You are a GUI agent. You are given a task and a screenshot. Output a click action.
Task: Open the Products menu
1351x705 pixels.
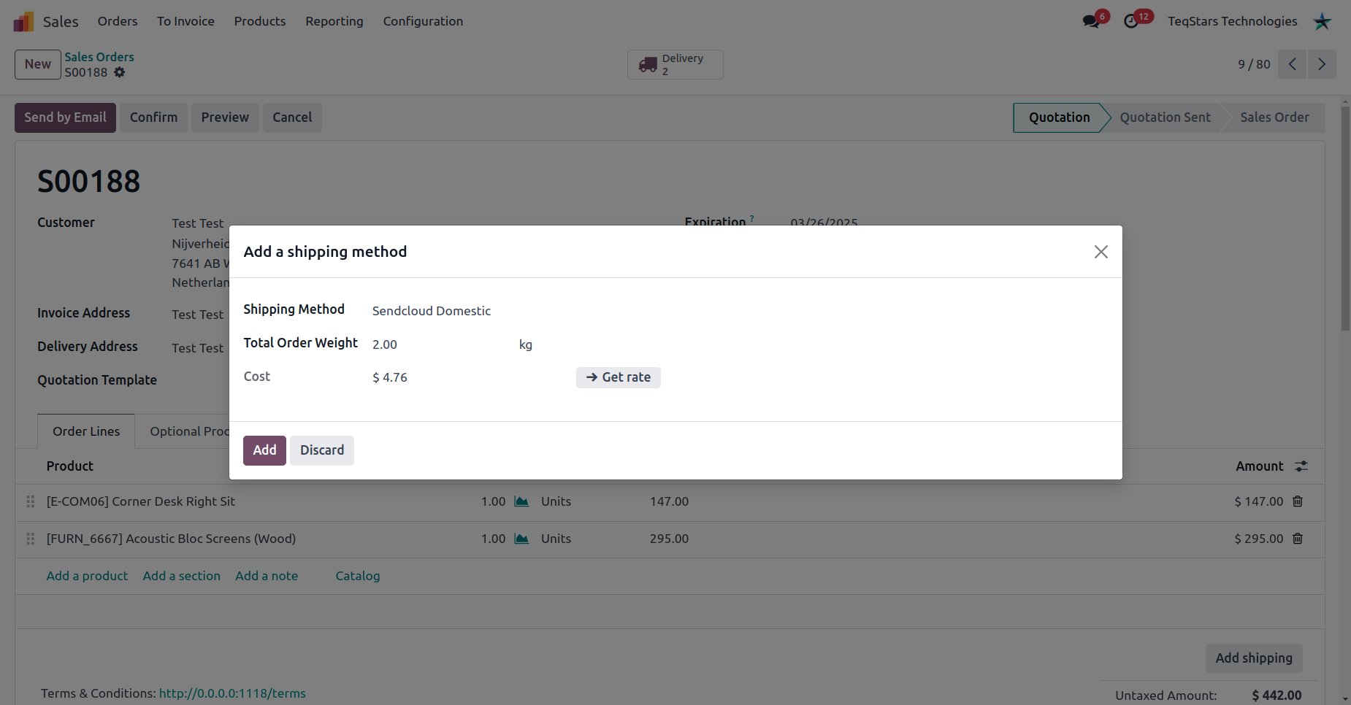260,21
